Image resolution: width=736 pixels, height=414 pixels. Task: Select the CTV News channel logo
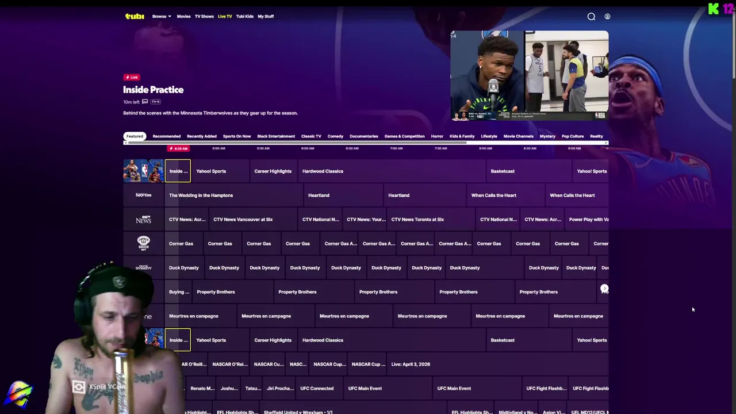click(143, 219)
